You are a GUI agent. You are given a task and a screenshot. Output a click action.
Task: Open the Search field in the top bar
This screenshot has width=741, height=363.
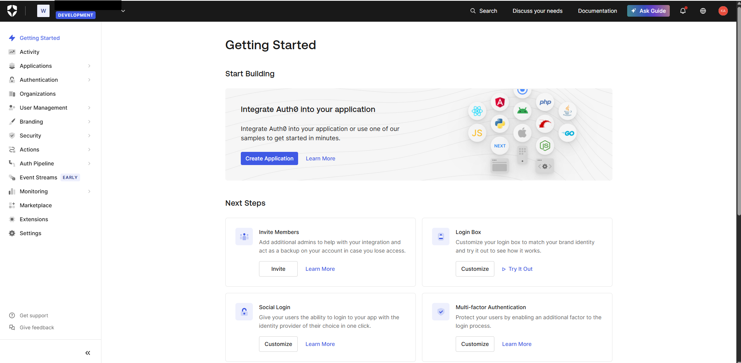pyautogui.click(x=484, y=11)
